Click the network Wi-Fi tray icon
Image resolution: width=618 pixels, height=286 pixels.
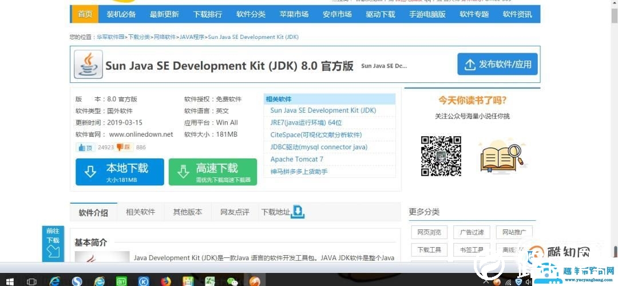[x=508, y=282]
